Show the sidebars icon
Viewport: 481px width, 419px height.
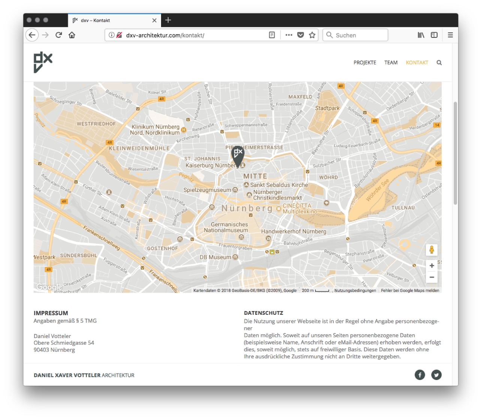[x=434, y=35]
